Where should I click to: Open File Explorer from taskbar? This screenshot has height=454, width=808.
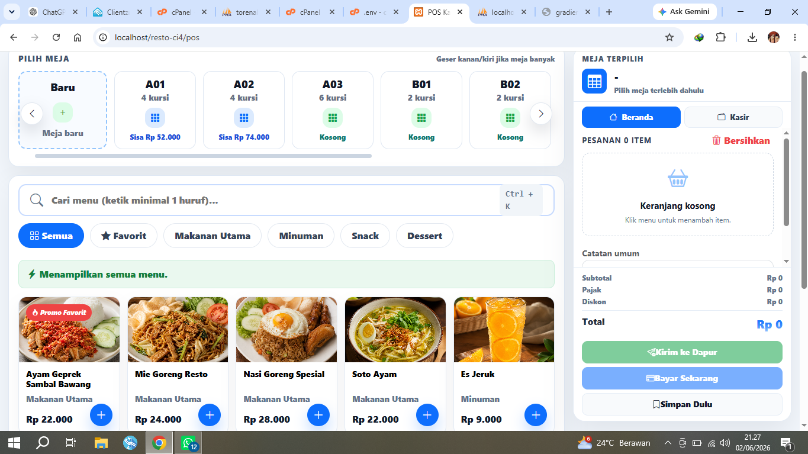(x=101, y=442)
